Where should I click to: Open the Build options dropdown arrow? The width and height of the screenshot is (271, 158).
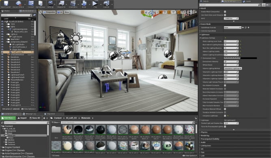click(x=90, y=4)
